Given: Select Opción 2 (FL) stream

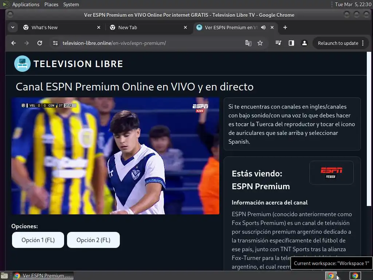Looking at the screenshot, I should tap(93, 240).
